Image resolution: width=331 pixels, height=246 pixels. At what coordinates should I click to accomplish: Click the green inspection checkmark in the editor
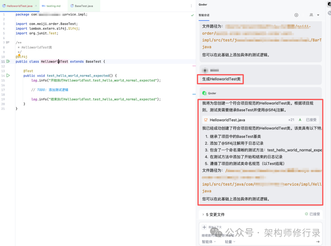[192, 15]
